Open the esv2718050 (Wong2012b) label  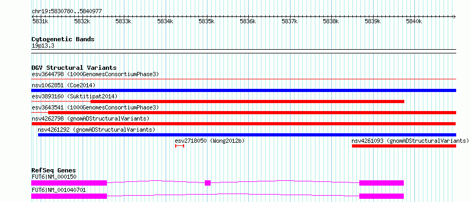coord(210,141)
